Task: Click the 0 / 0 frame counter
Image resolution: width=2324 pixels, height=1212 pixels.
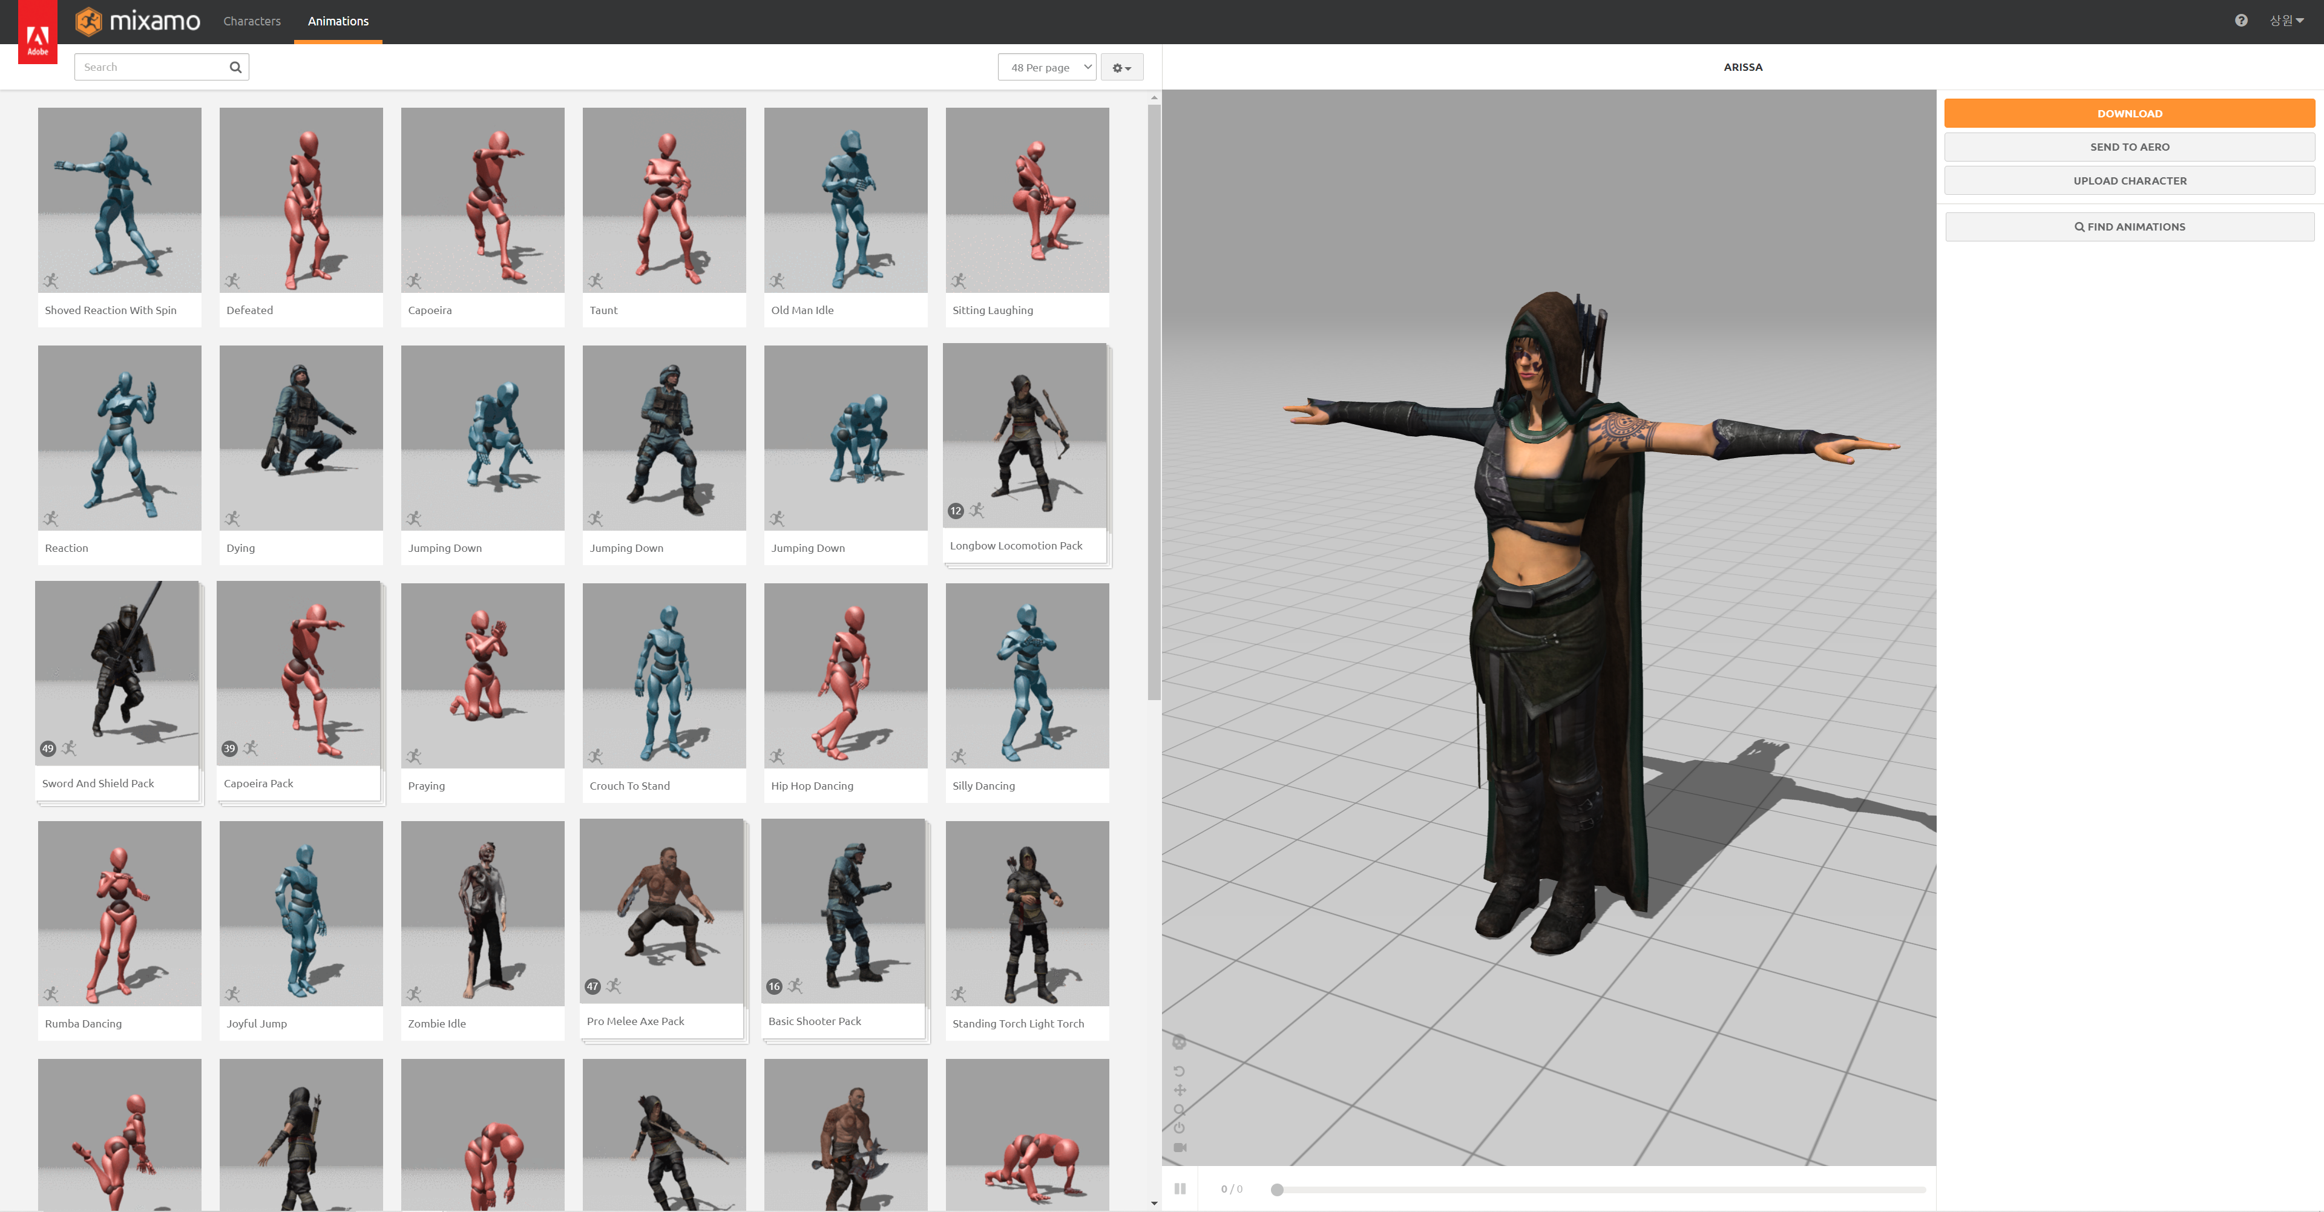Action: pos(1232,1190)
